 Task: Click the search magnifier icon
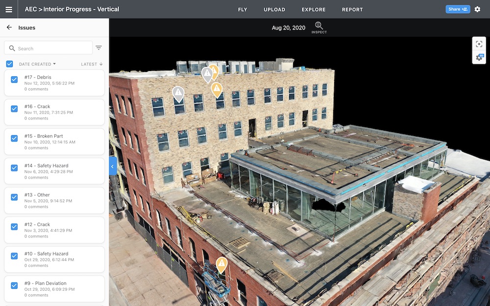12,48
